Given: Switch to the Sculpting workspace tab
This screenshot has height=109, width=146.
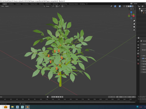Looking at the screenshot, I should [18, 4].
